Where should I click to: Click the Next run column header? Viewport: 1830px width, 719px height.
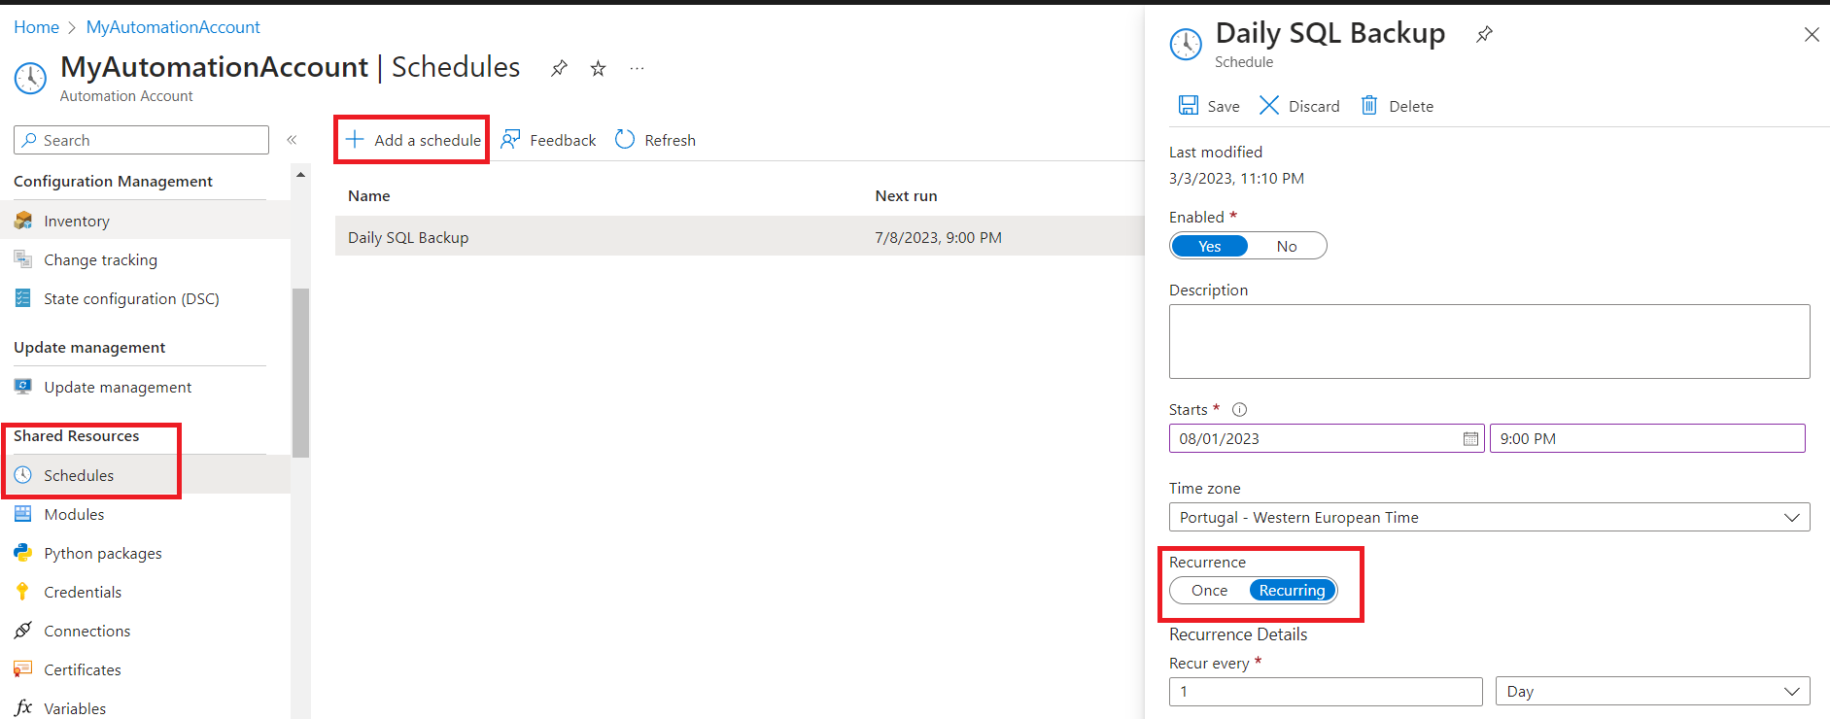pos(906,196)
